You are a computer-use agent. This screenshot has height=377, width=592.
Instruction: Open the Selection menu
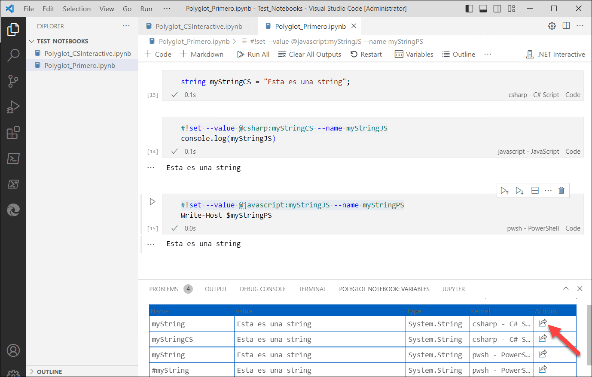[x=76, y=9]
